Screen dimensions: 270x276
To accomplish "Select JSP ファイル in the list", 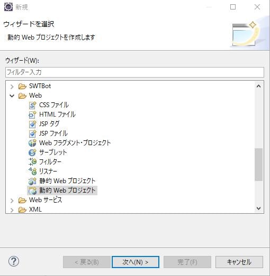I will click(53, 134).
